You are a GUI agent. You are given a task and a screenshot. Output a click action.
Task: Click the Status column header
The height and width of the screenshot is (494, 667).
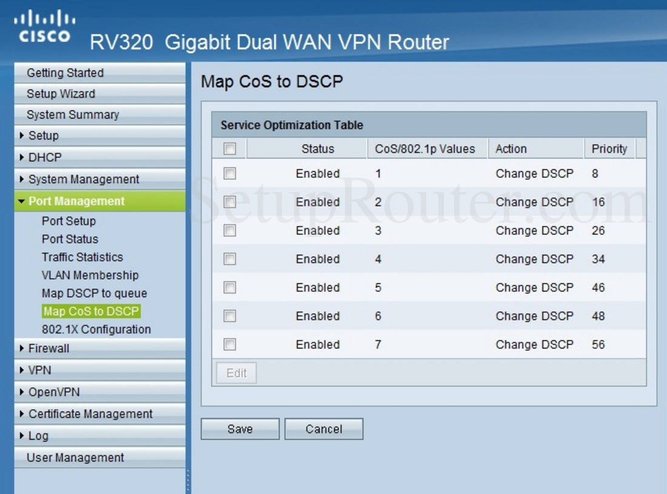318,149
